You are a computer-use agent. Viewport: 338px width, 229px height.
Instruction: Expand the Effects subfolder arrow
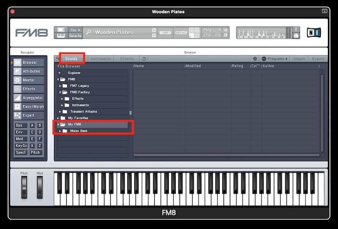click(62, 99)
